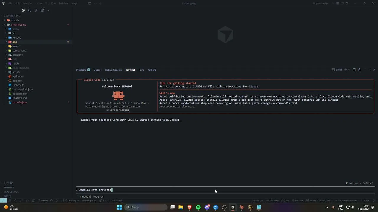This screenshot has width=378, height=212.
Task: Toggle the bottom panel layout icon in title bar
Action: [338, 4]
